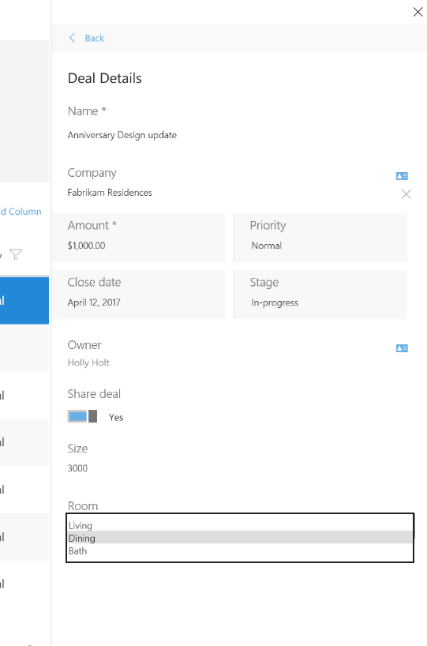Toggle the Share deal switch
This screenshot has height=646, width=427.
click(x=82, y=416)
